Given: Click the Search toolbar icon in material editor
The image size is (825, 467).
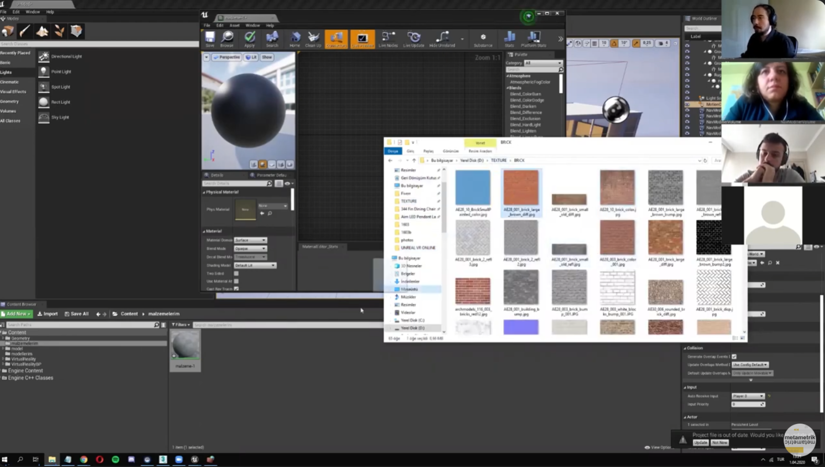Looking at the screenshot, I should [272, 39].
